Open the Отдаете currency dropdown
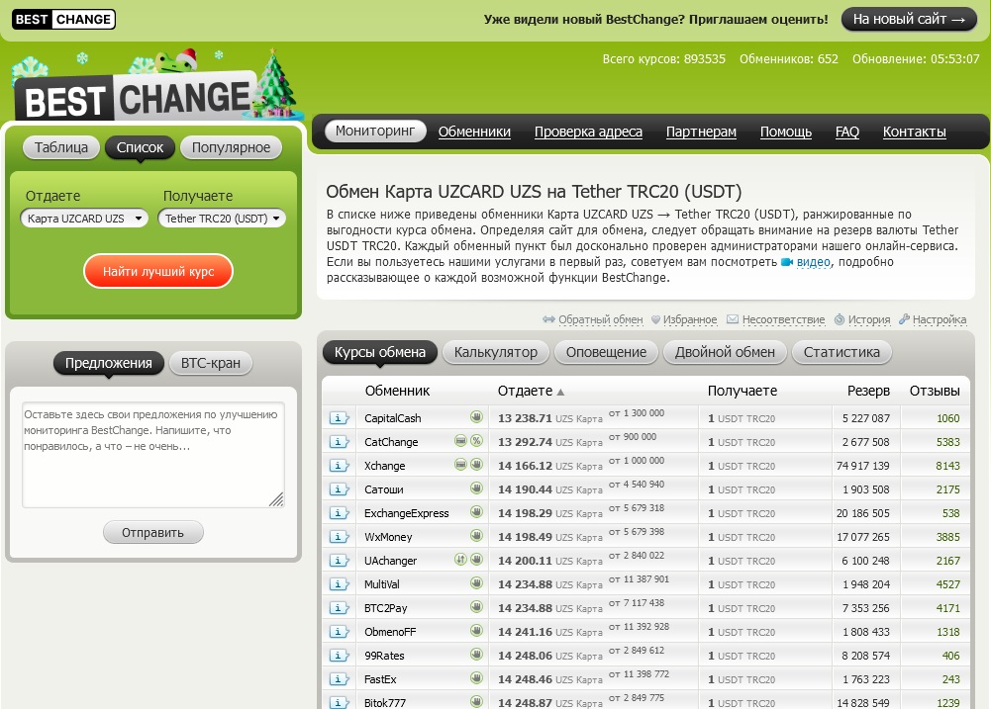991x709 pixels. [x=84, y=219]
